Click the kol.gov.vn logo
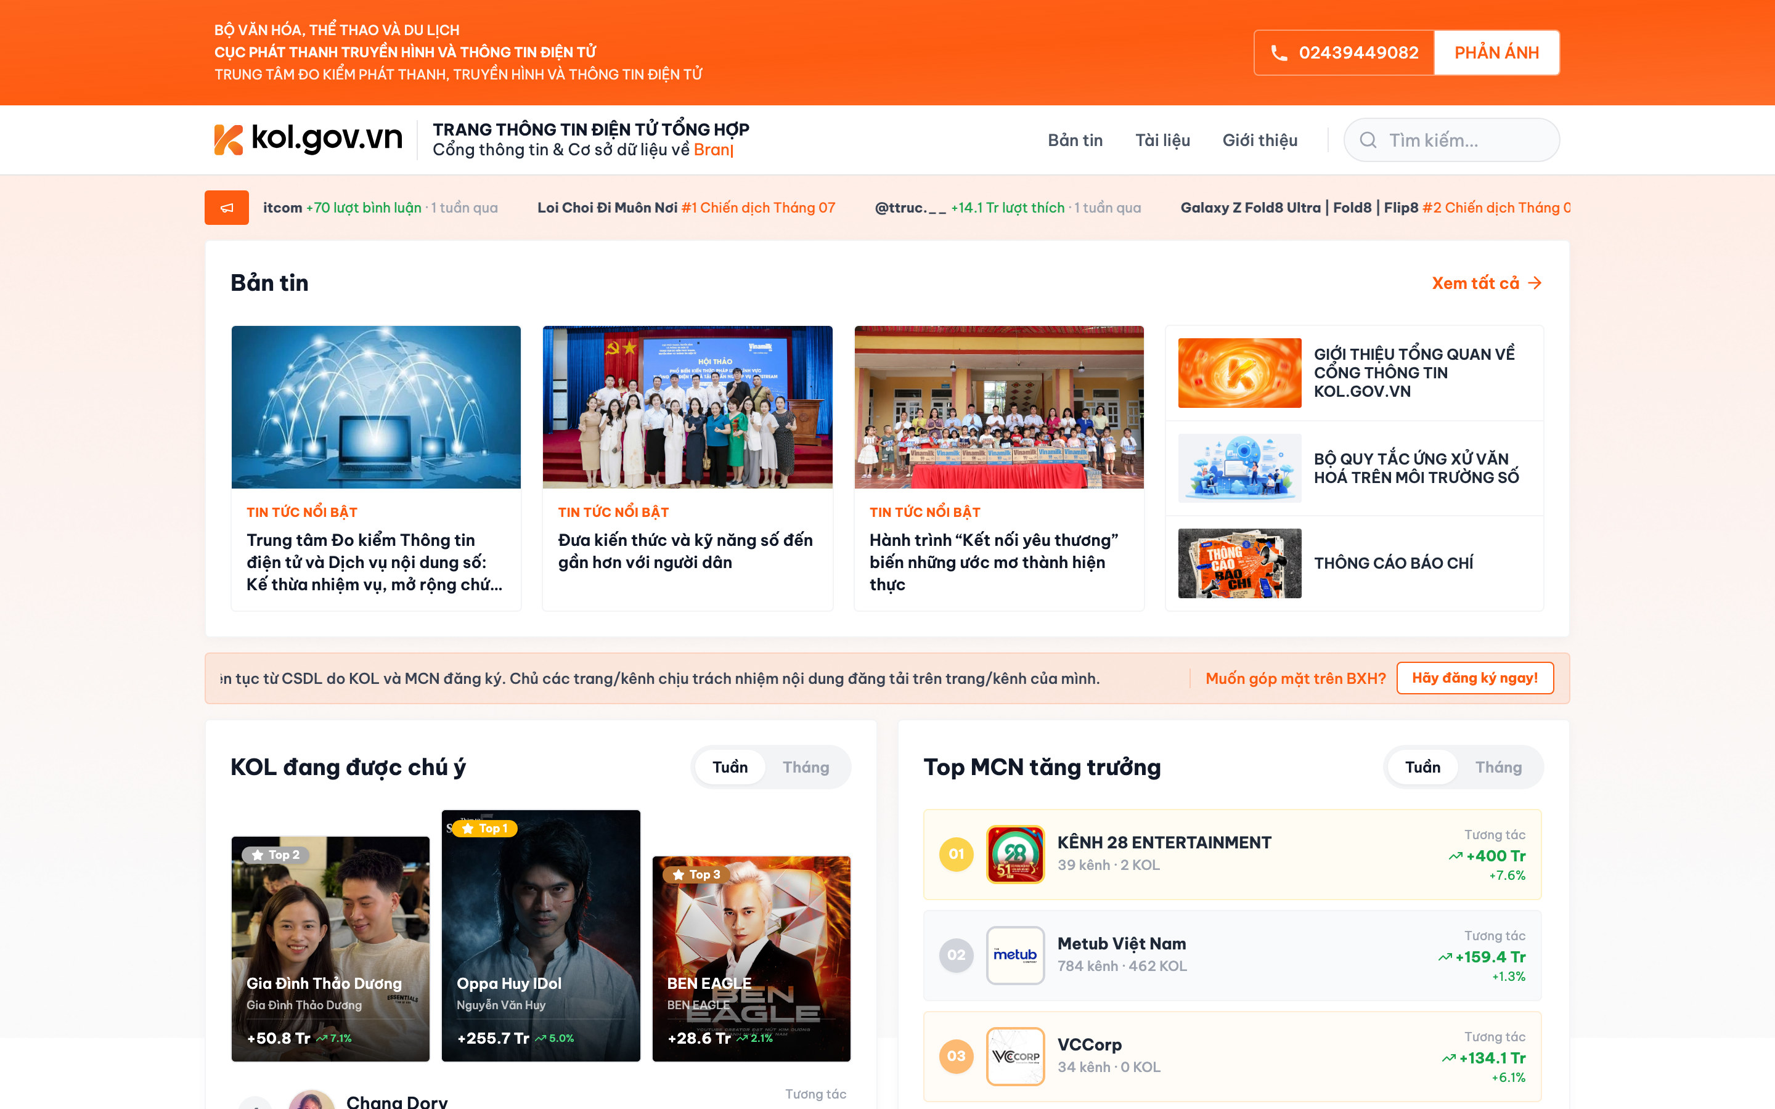This screenshot has height=1109, width=1775. coord(308,139)
